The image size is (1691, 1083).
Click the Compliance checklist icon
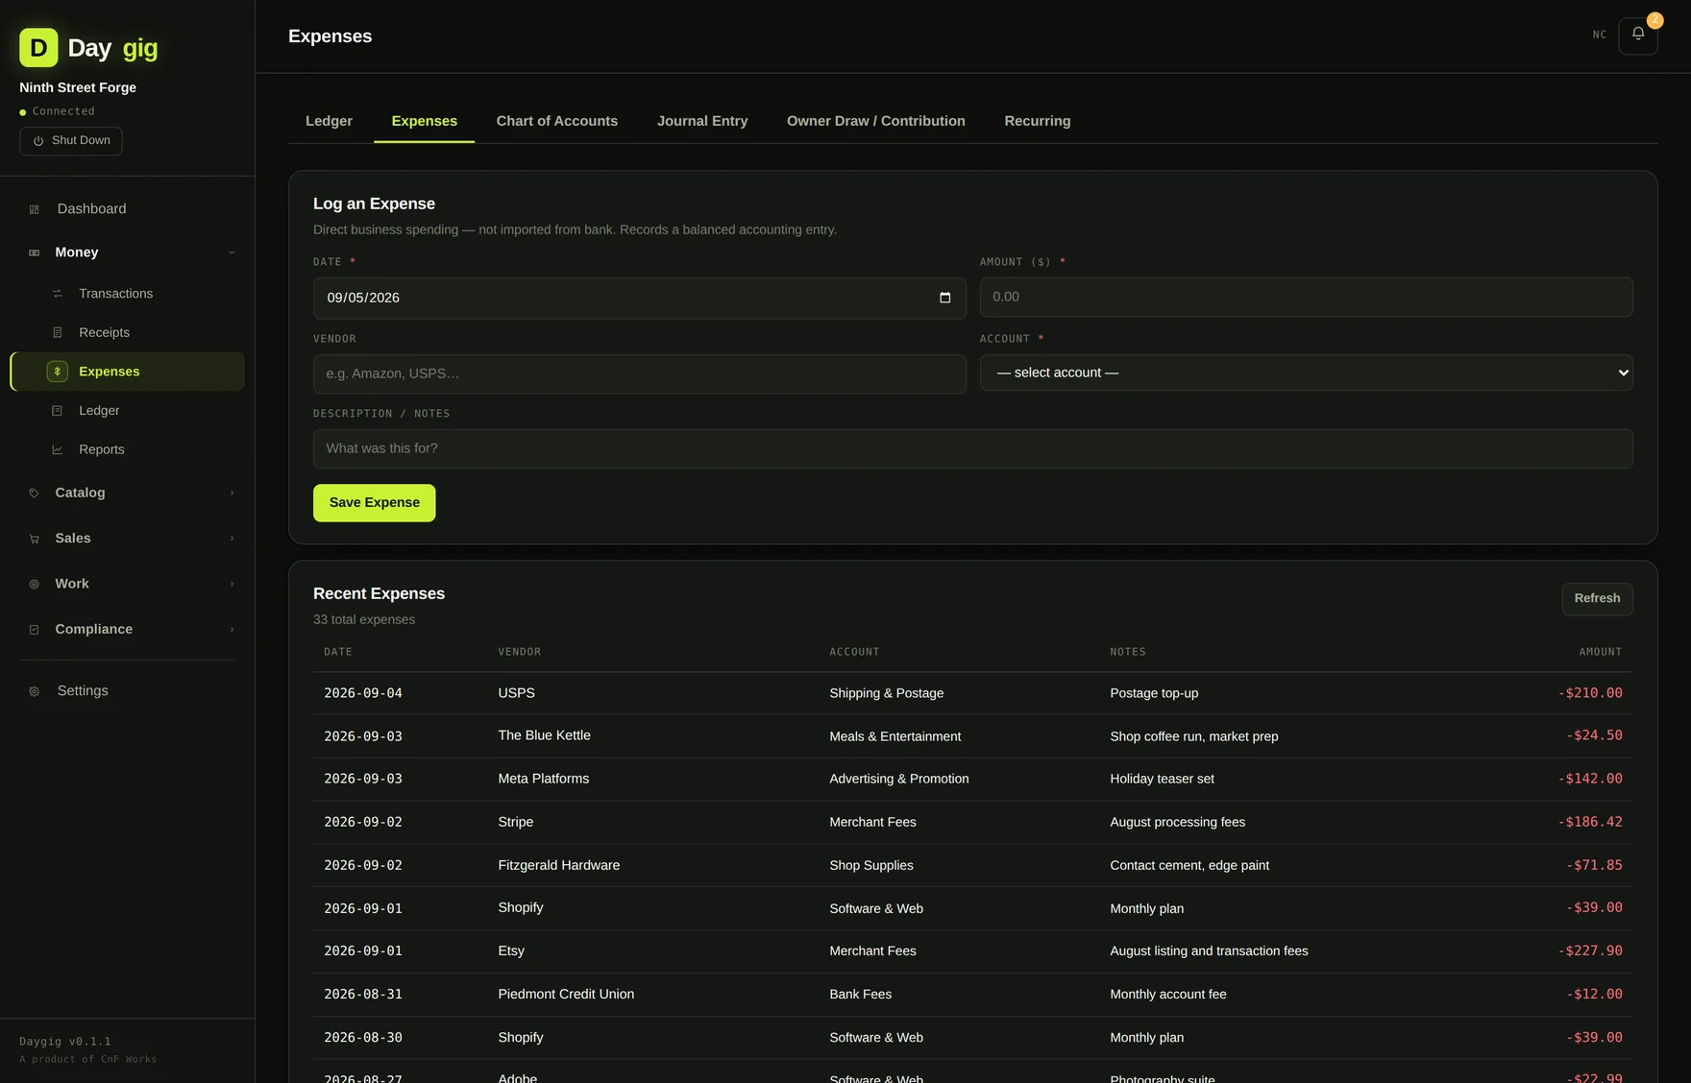tap(35, 630)
